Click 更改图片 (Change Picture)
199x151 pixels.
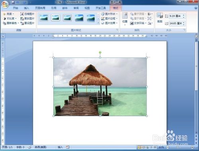click(27, 19)
